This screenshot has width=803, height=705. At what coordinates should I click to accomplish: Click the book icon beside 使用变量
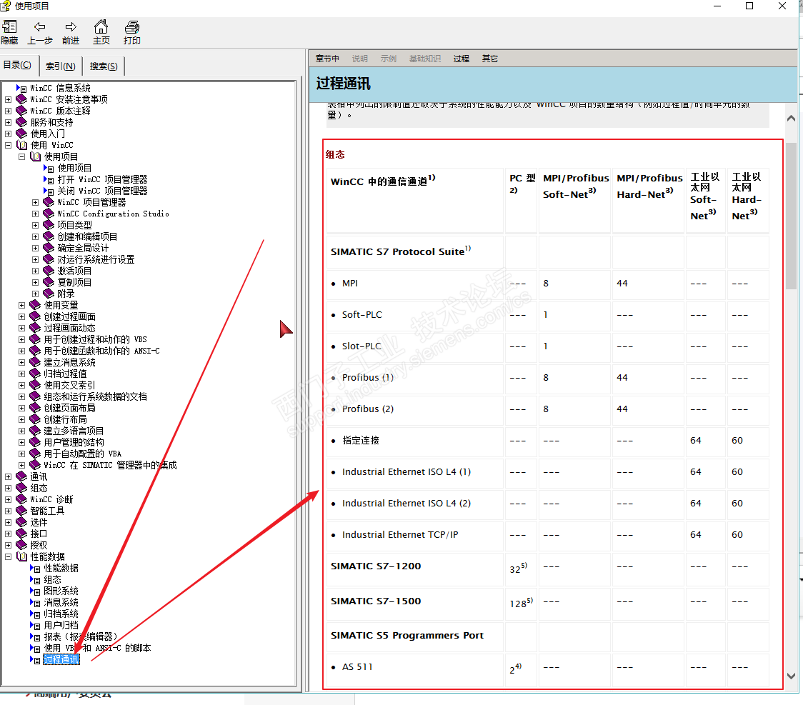(35, 305)
